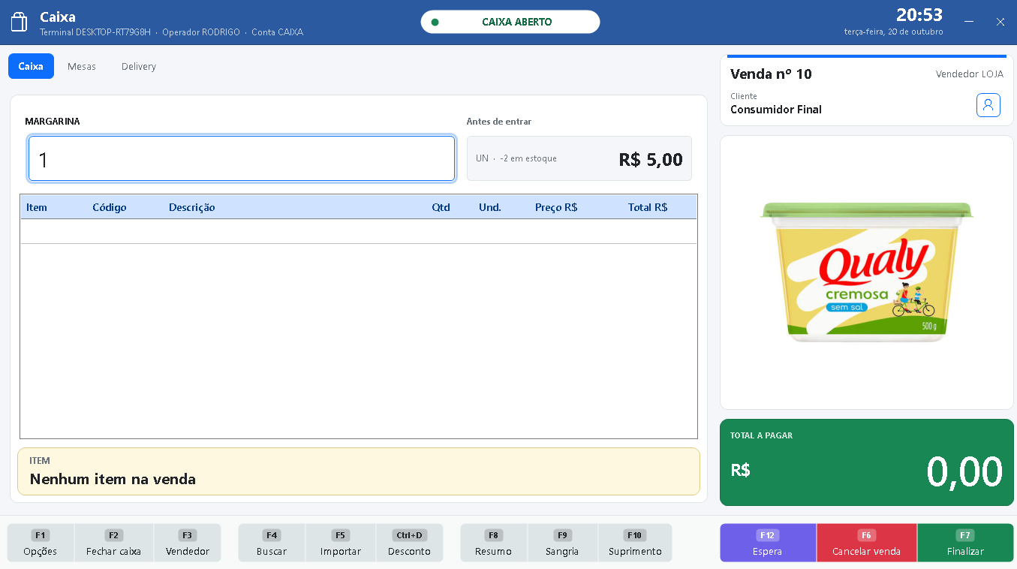The width and height of the screenshot is (1017, 569).
Task: Click the Código column header
Action: click(110, 207)
